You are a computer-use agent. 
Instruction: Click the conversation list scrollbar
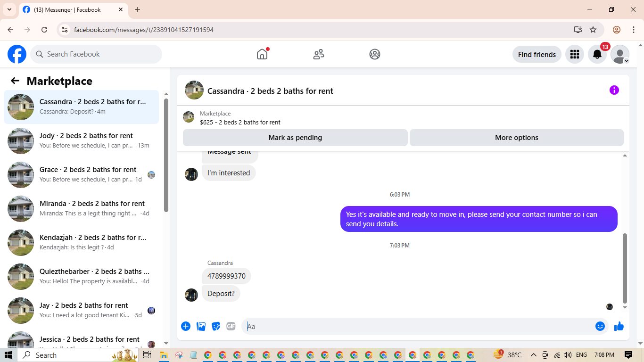click(x=166, y=156)
